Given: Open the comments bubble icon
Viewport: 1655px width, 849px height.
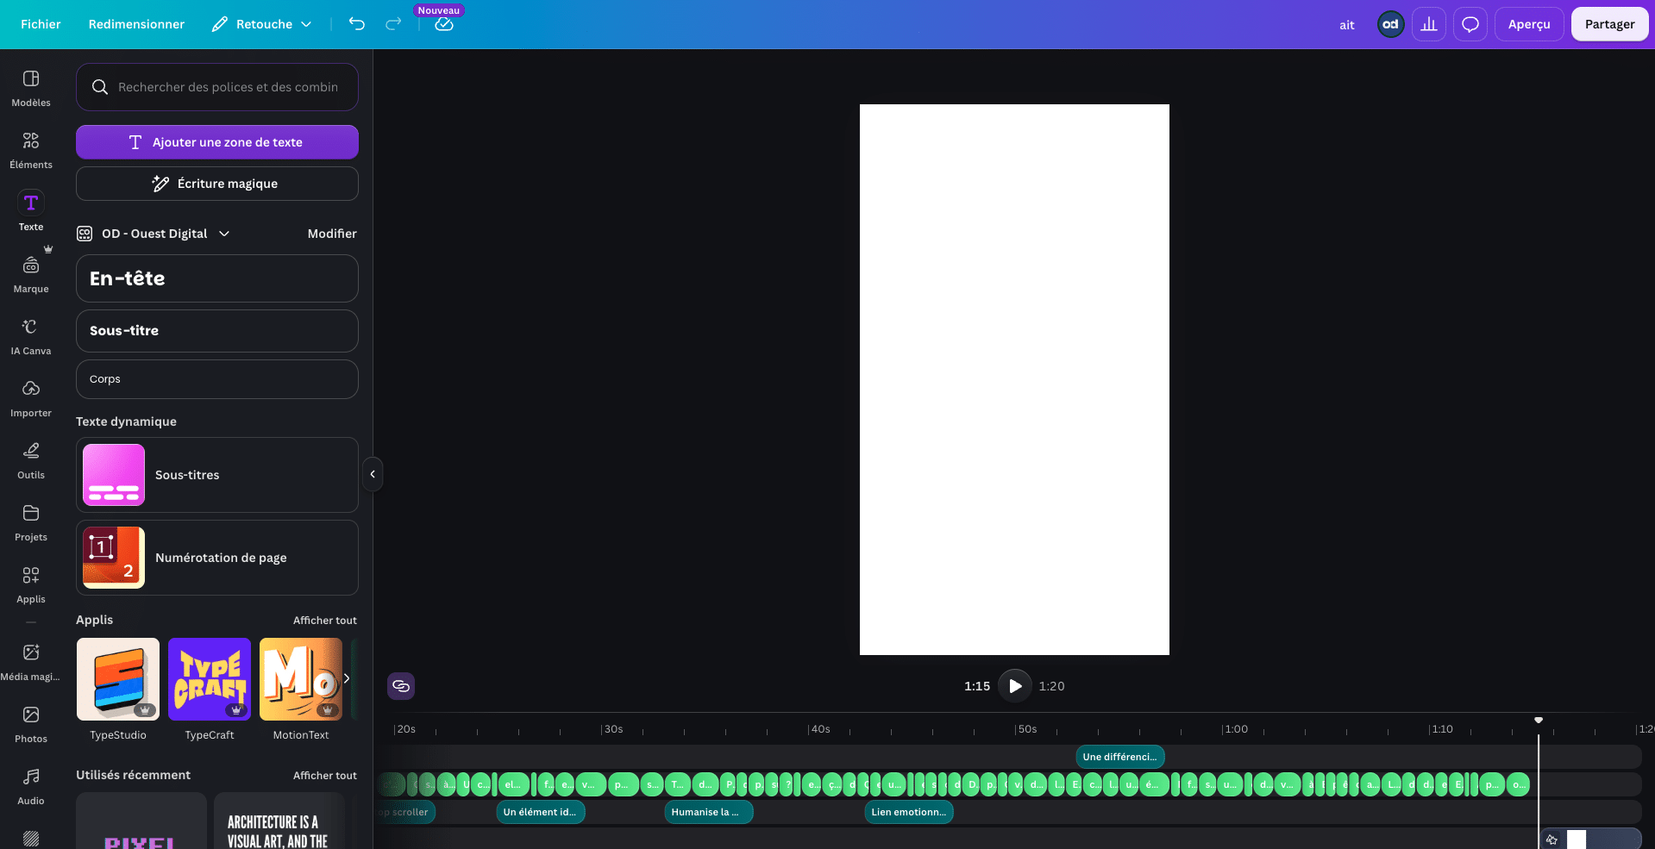Looking at the screenshot, I should coord(1470,24).
